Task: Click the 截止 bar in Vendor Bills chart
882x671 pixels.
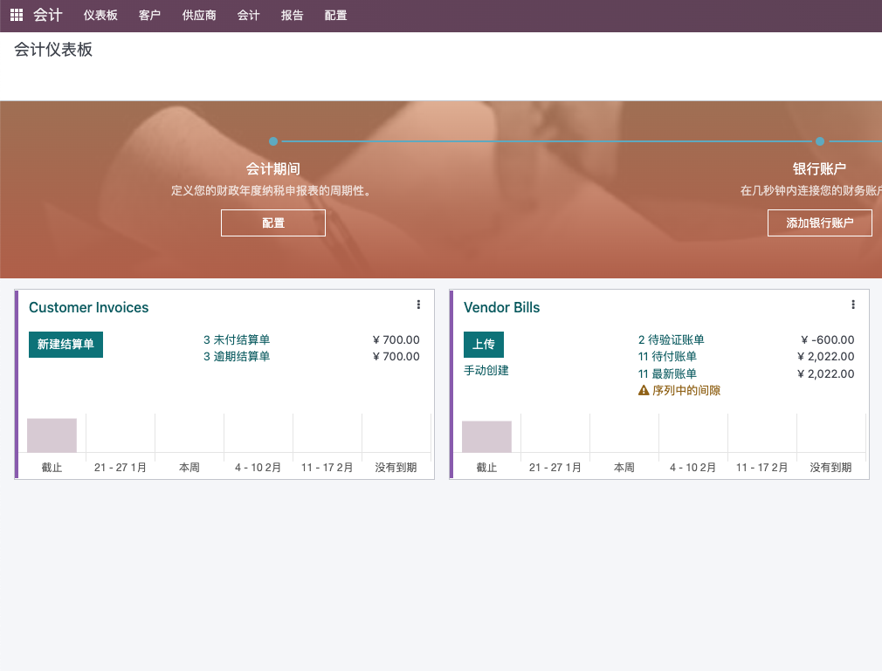Action: [x=486, y=436]
